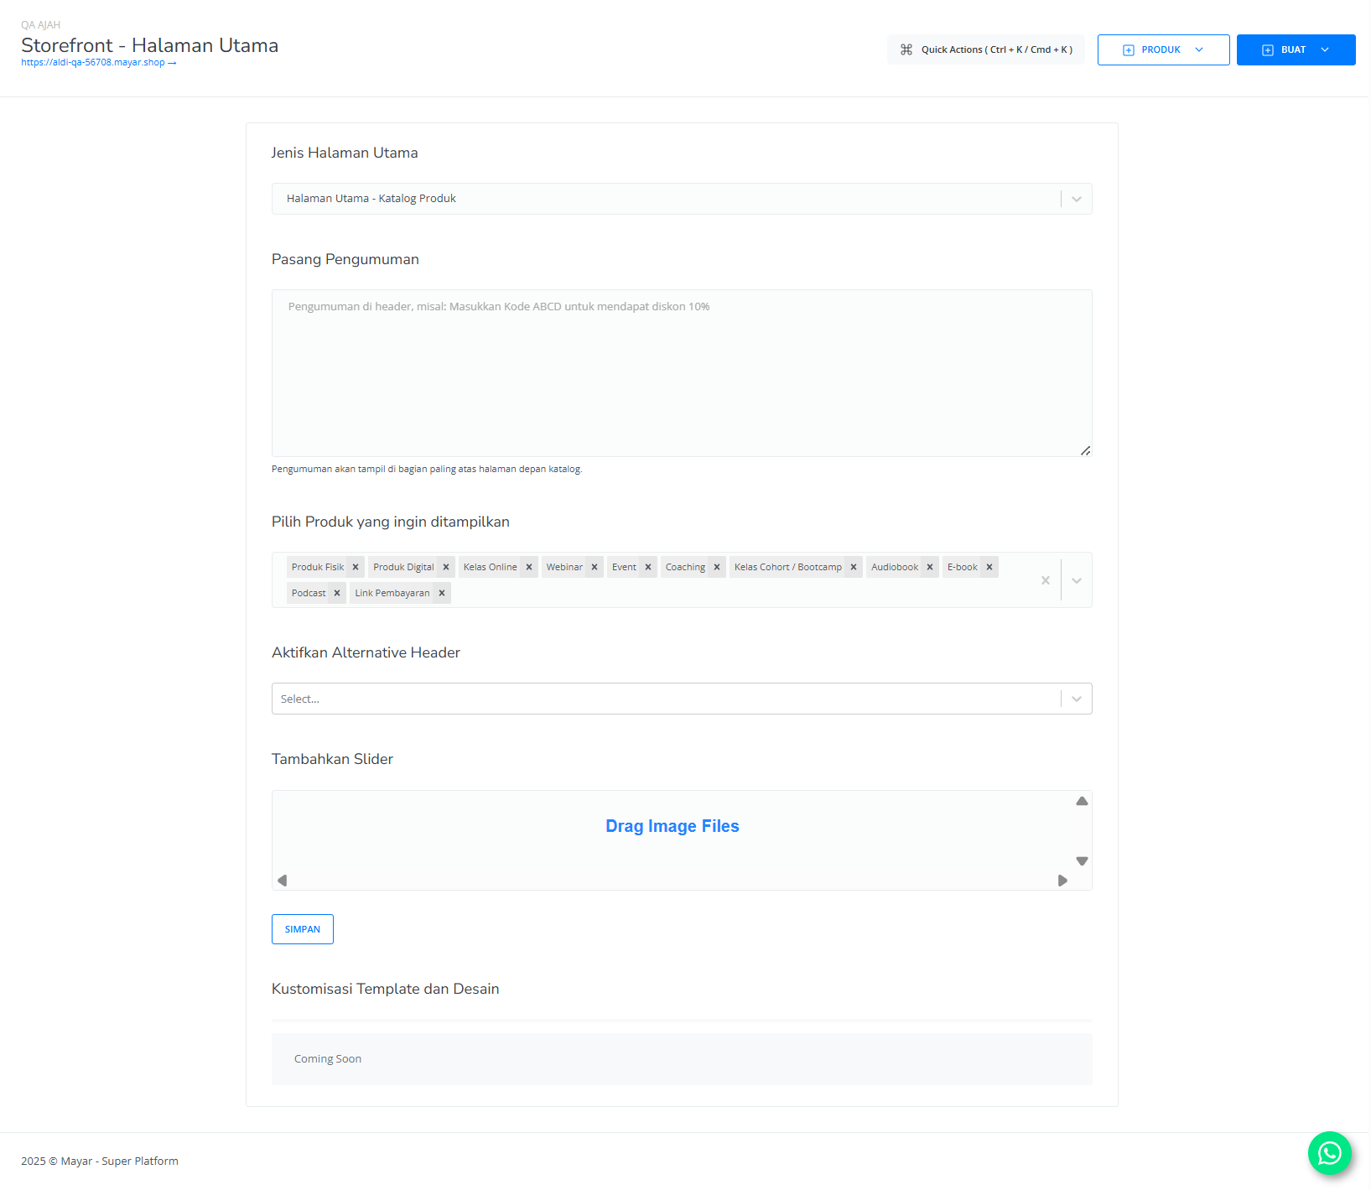1371x1190 pixels.
Task: Click the footer Mayar - Super Platform text
Action: click(119, 1161)
